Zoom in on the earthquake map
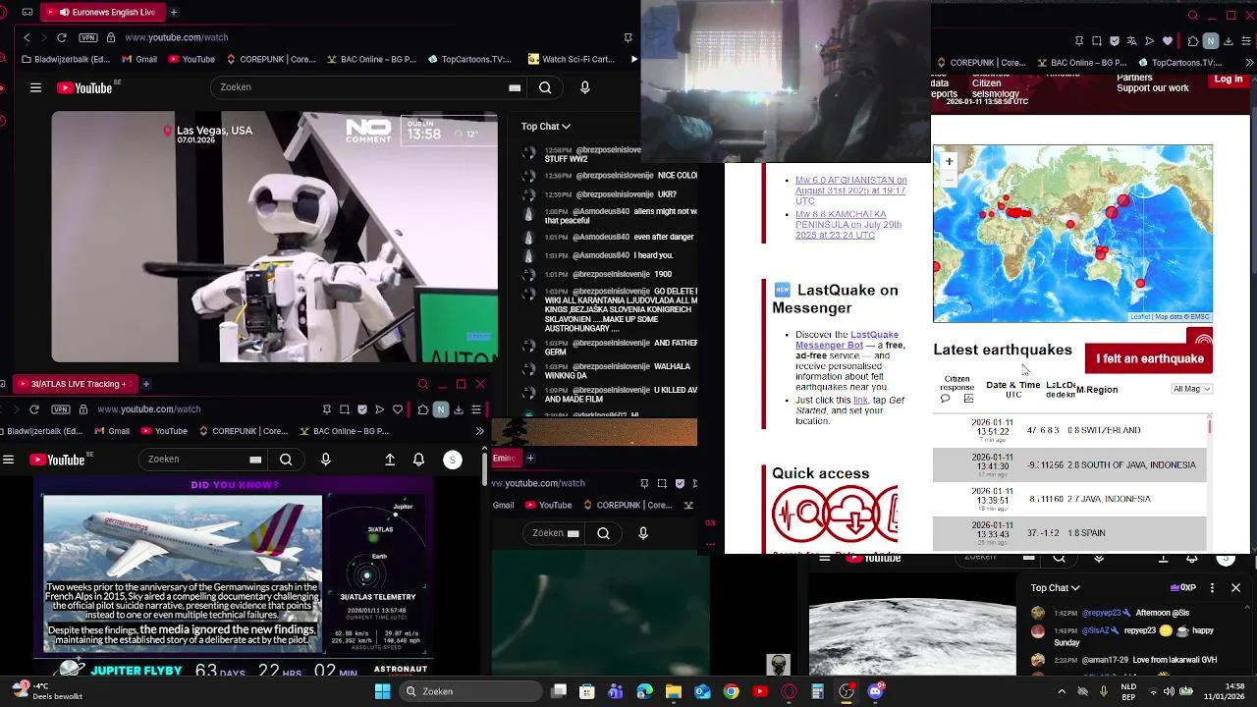1257x707 pixels. pyautogui.click(x=949, y=161)
